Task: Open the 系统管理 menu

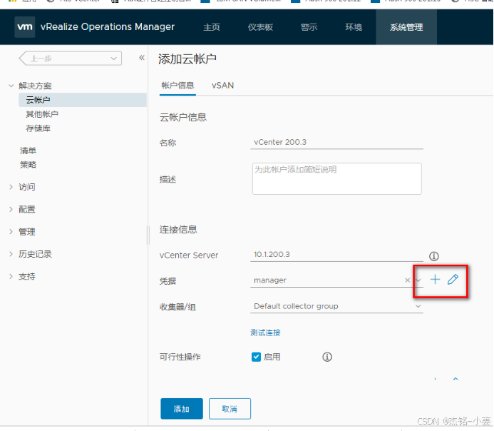Action: pos(406,27)
